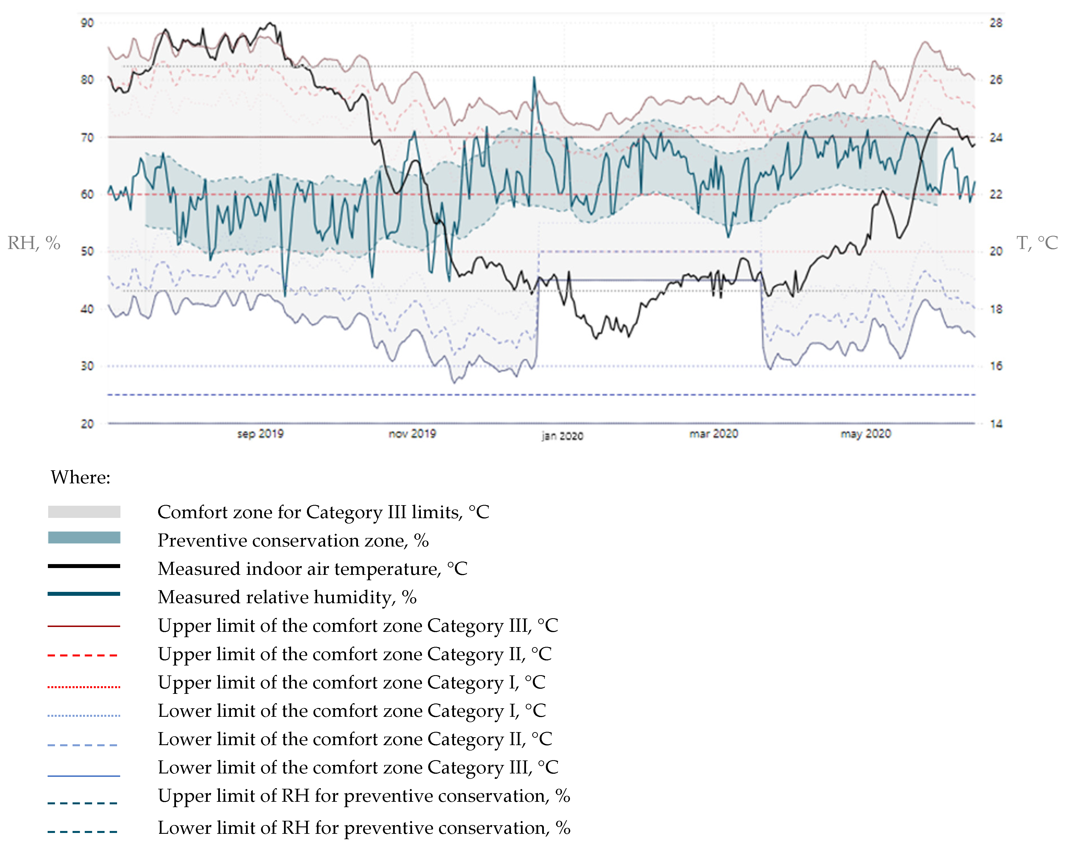This screenshot has height=844, width=1071.
Task: Click the 'T, °C' right axis title
Action: click(1037, 243)
